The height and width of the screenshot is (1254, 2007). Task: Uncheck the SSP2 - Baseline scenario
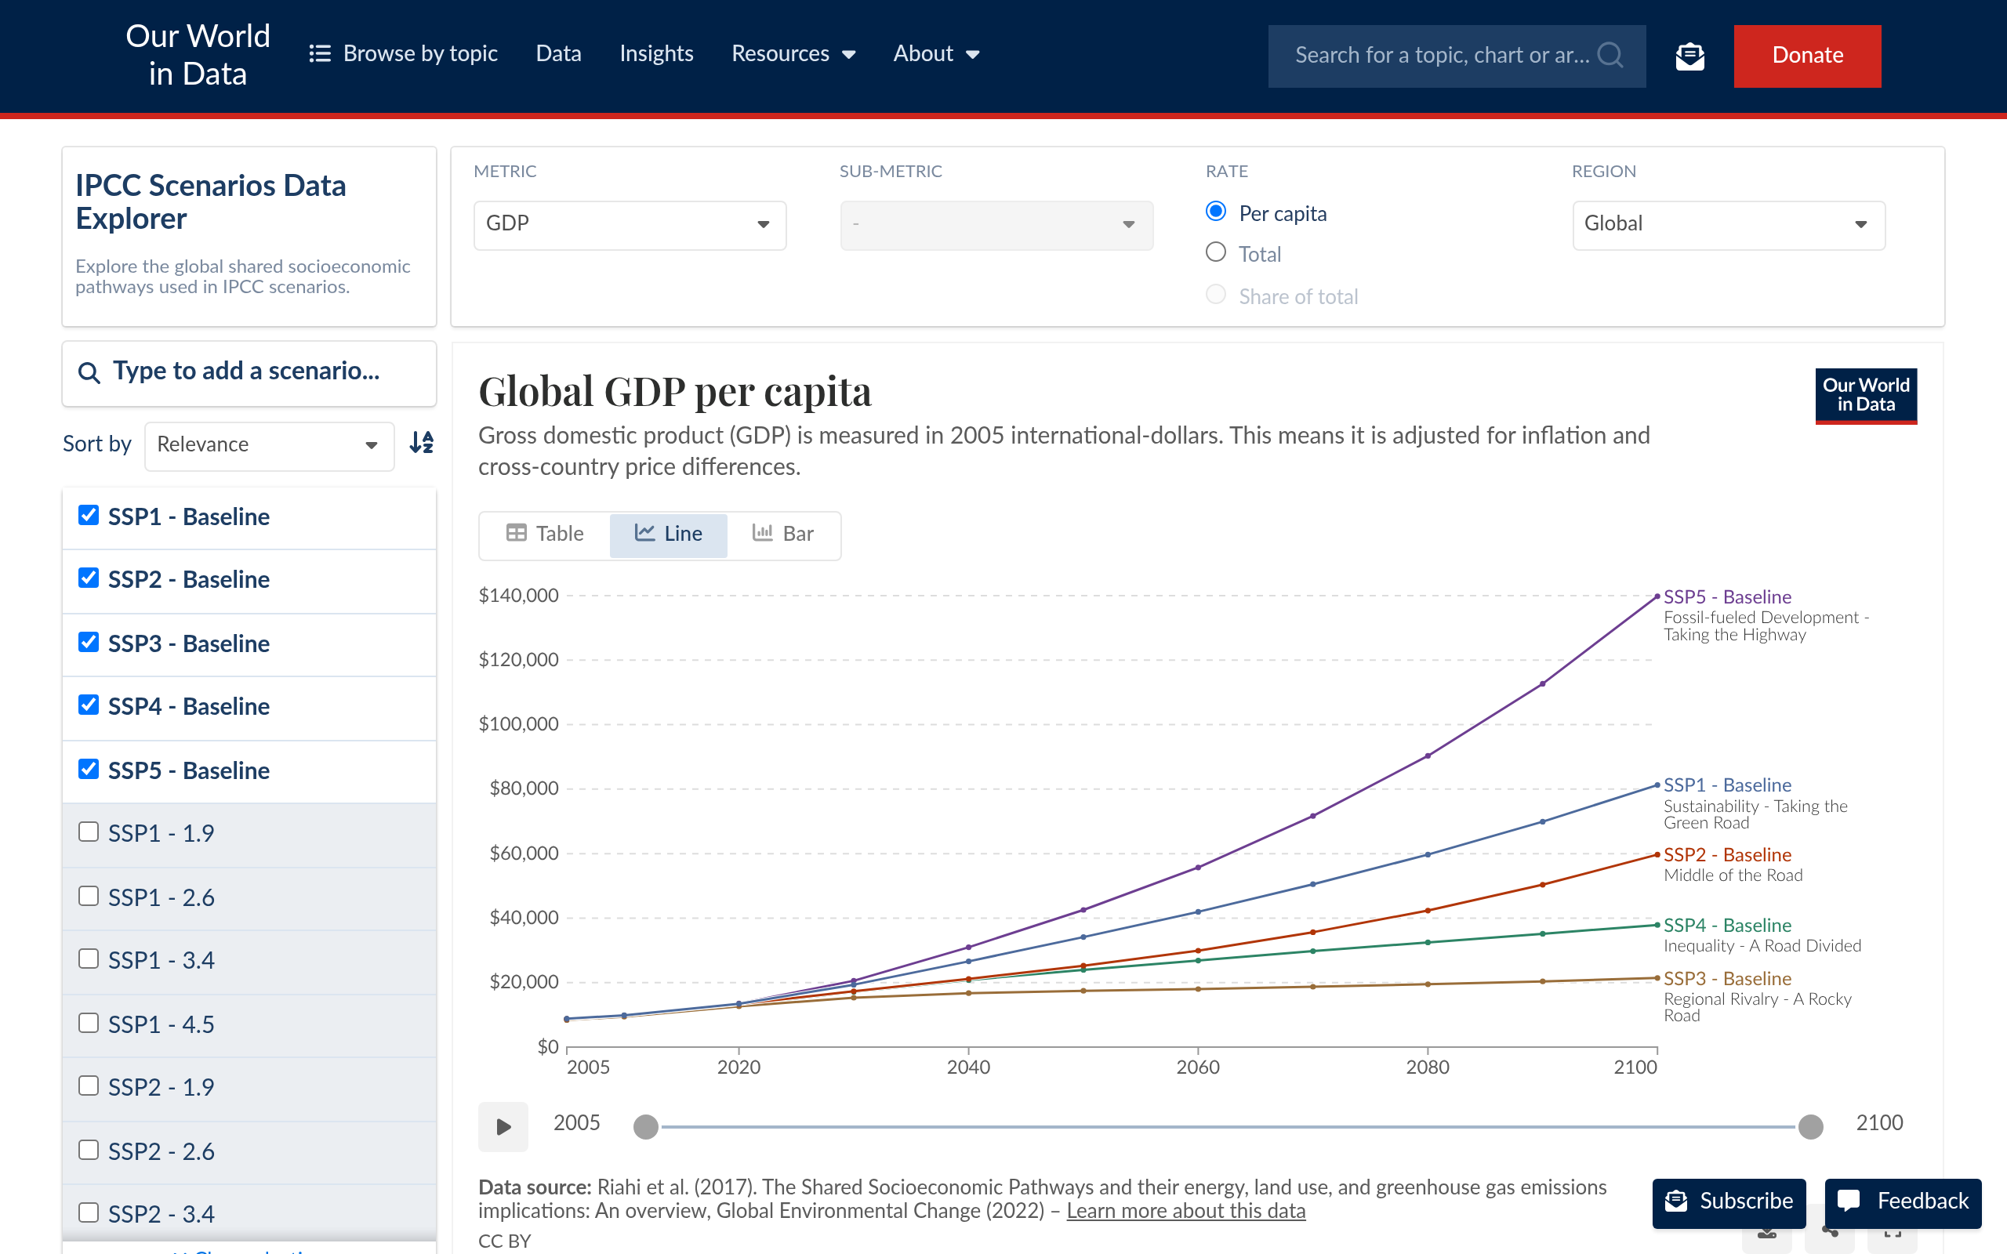(x=89, y=578)
